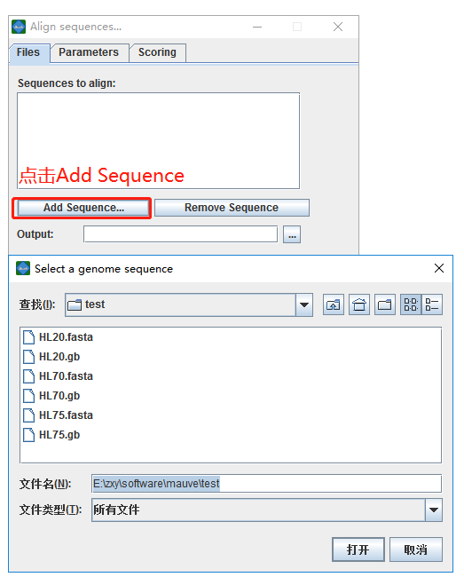Image resolution: width=464 pixels, height=577 pixels.
Task: Open the 所有文件 file type combo box
Action: tap(267, 510)
